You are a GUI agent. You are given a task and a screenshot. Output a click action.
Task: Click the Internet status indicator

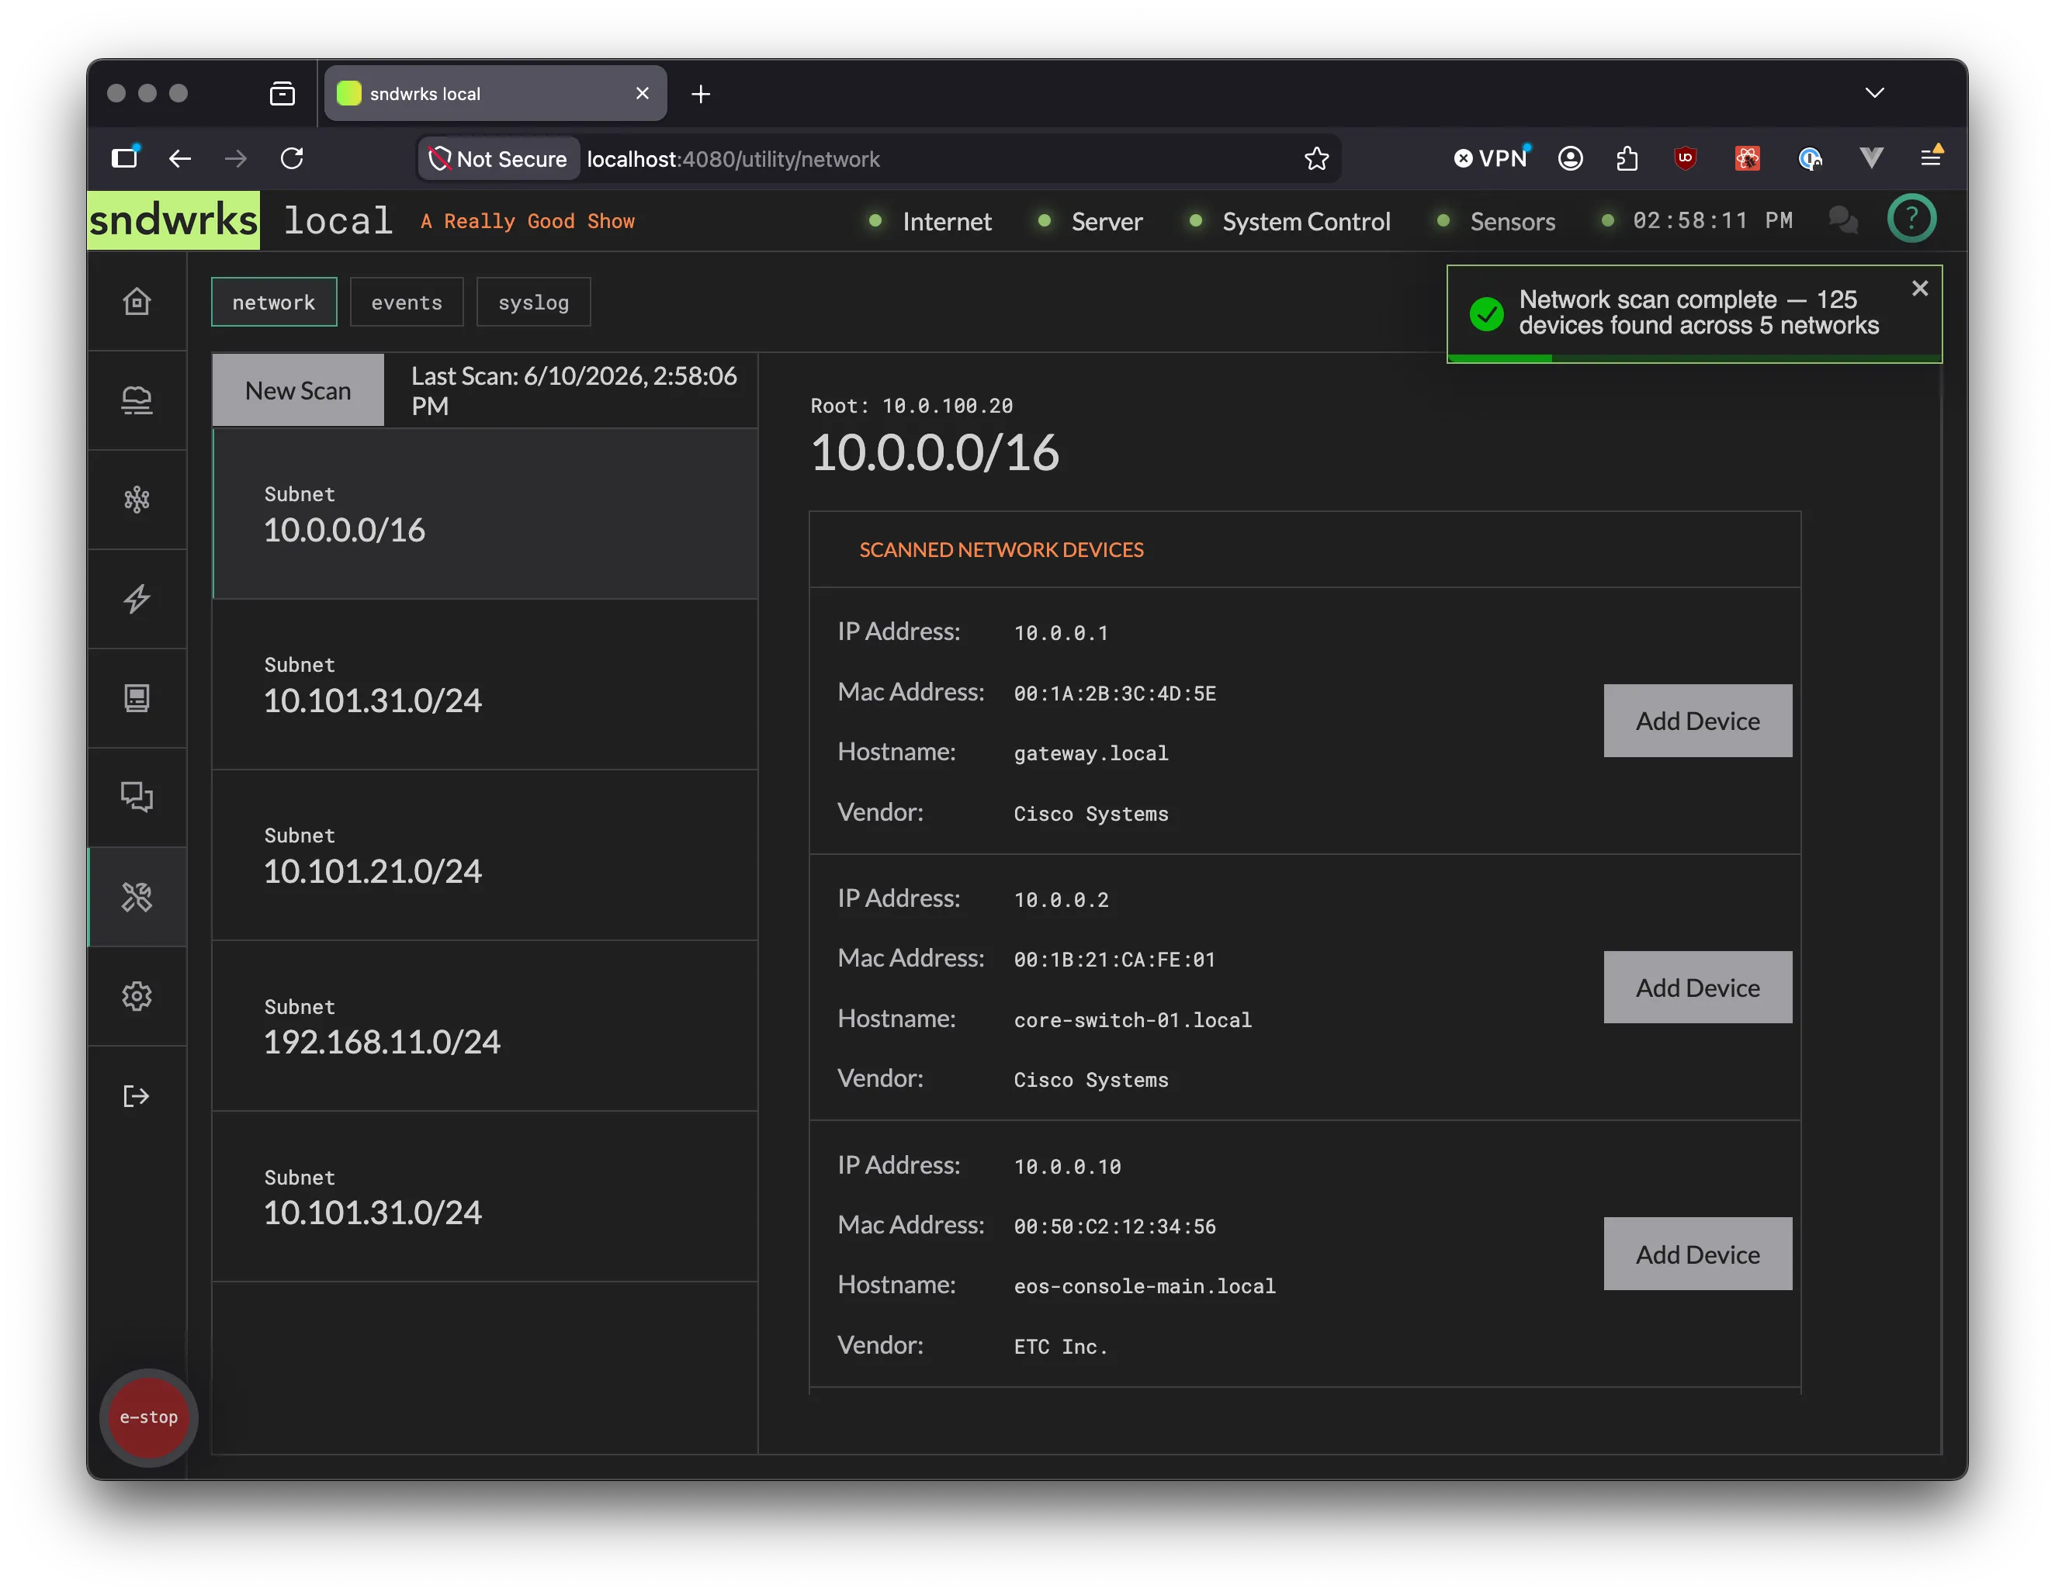tap(930, 221)
